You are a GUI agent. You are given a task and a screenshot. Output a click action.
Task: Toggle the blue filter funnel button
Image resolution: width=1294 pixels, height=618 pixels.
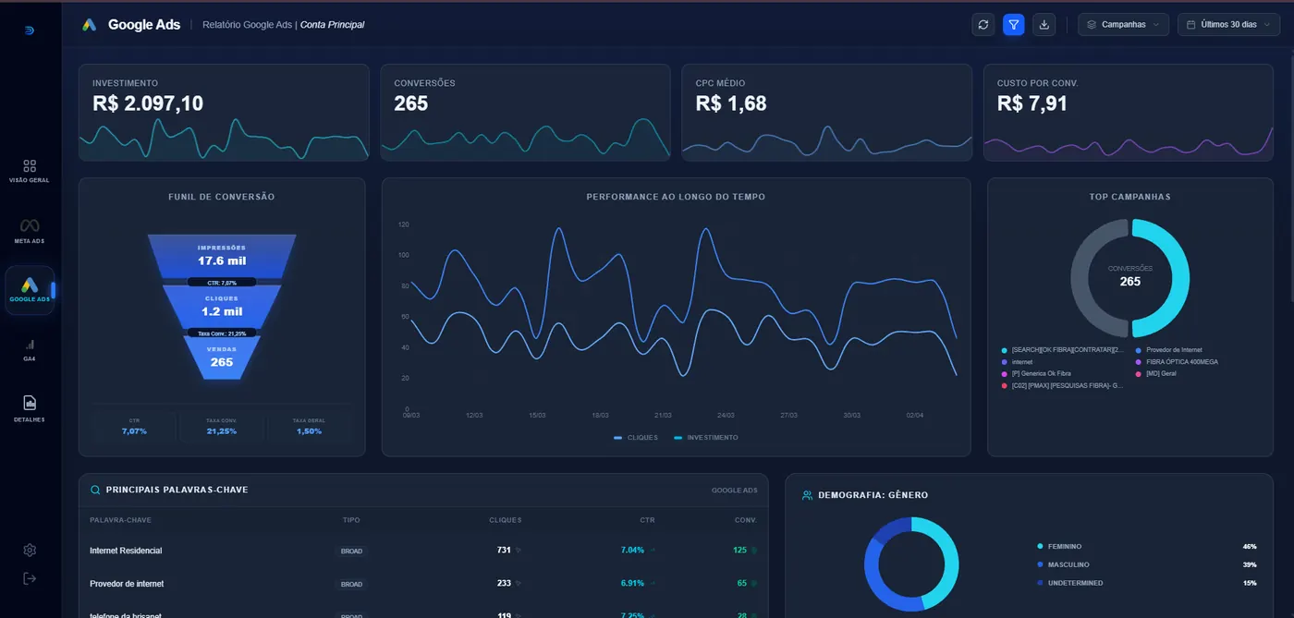tap(1014, 25)
